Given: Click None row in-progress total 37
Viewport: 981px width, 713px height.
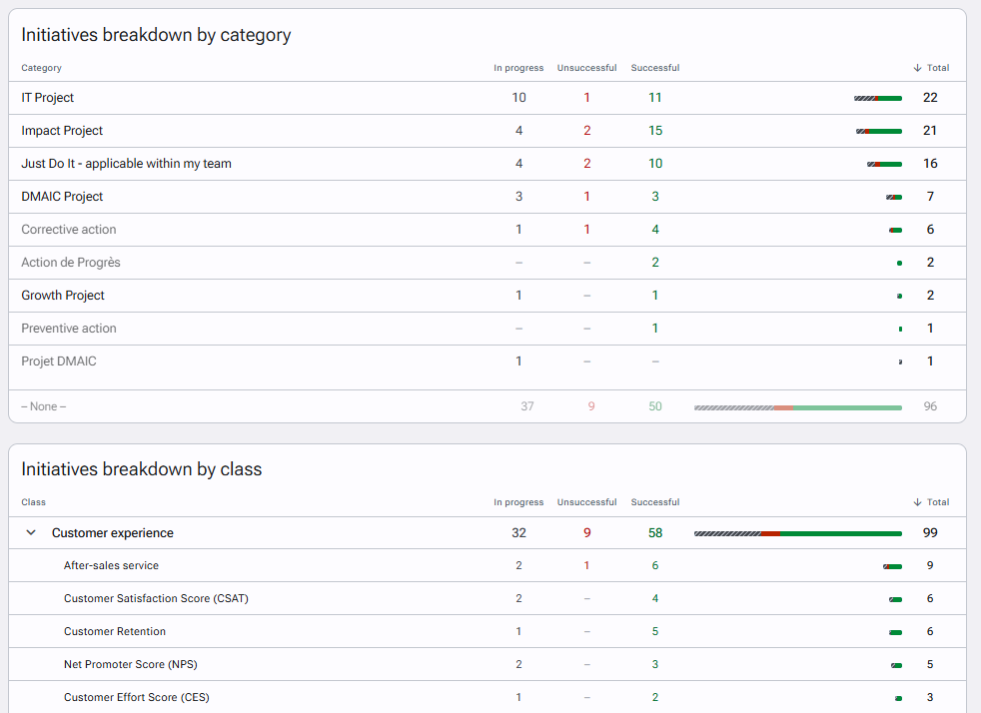Looking at the screenshot, I should tap(527, 406).
